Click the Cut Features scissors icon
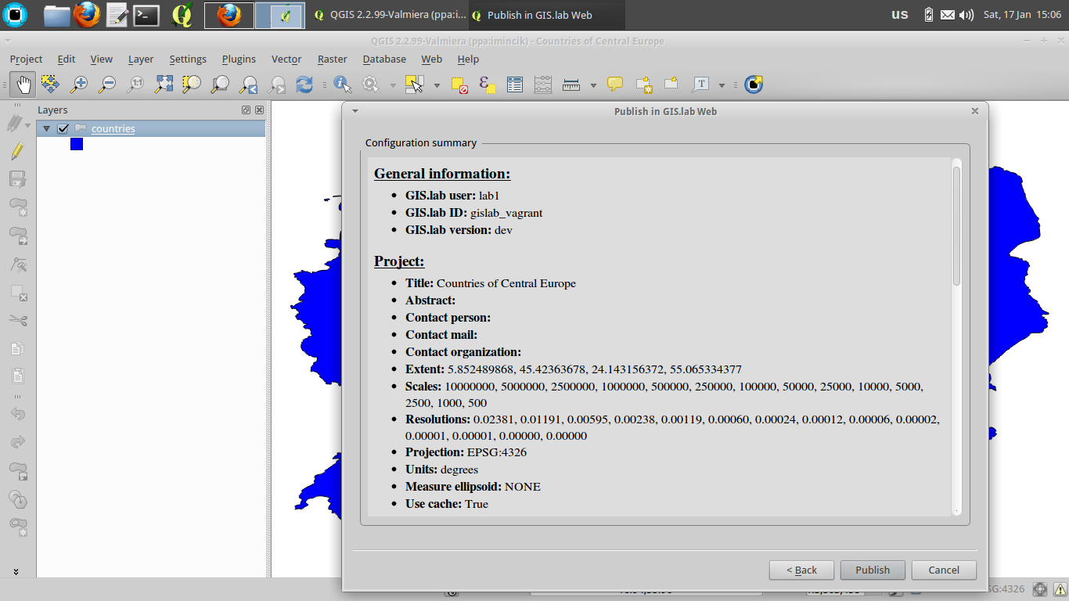Viewport: 1069px width, 601px height. click(x=18, y=320)
